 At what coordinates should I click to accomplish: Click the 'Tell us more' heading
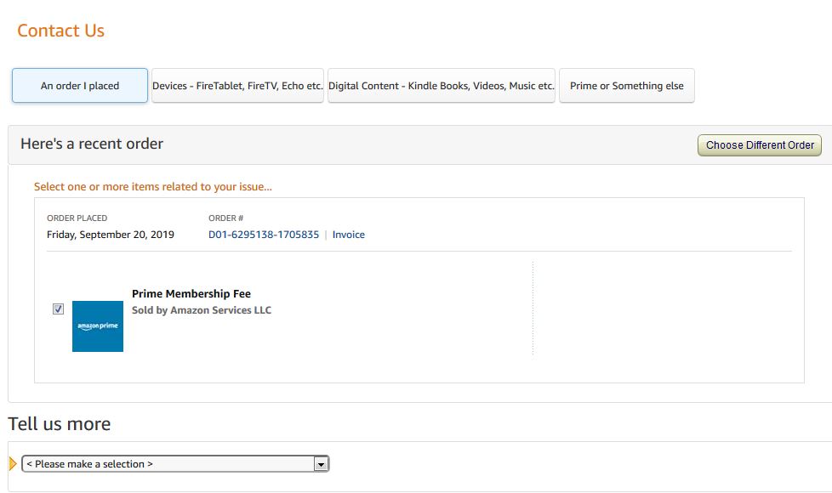pos(60,424)
